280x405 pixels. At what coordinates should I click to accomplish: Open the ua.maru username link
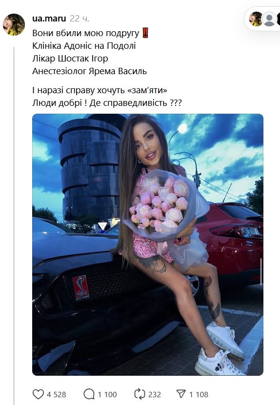(x=49, y=19)
